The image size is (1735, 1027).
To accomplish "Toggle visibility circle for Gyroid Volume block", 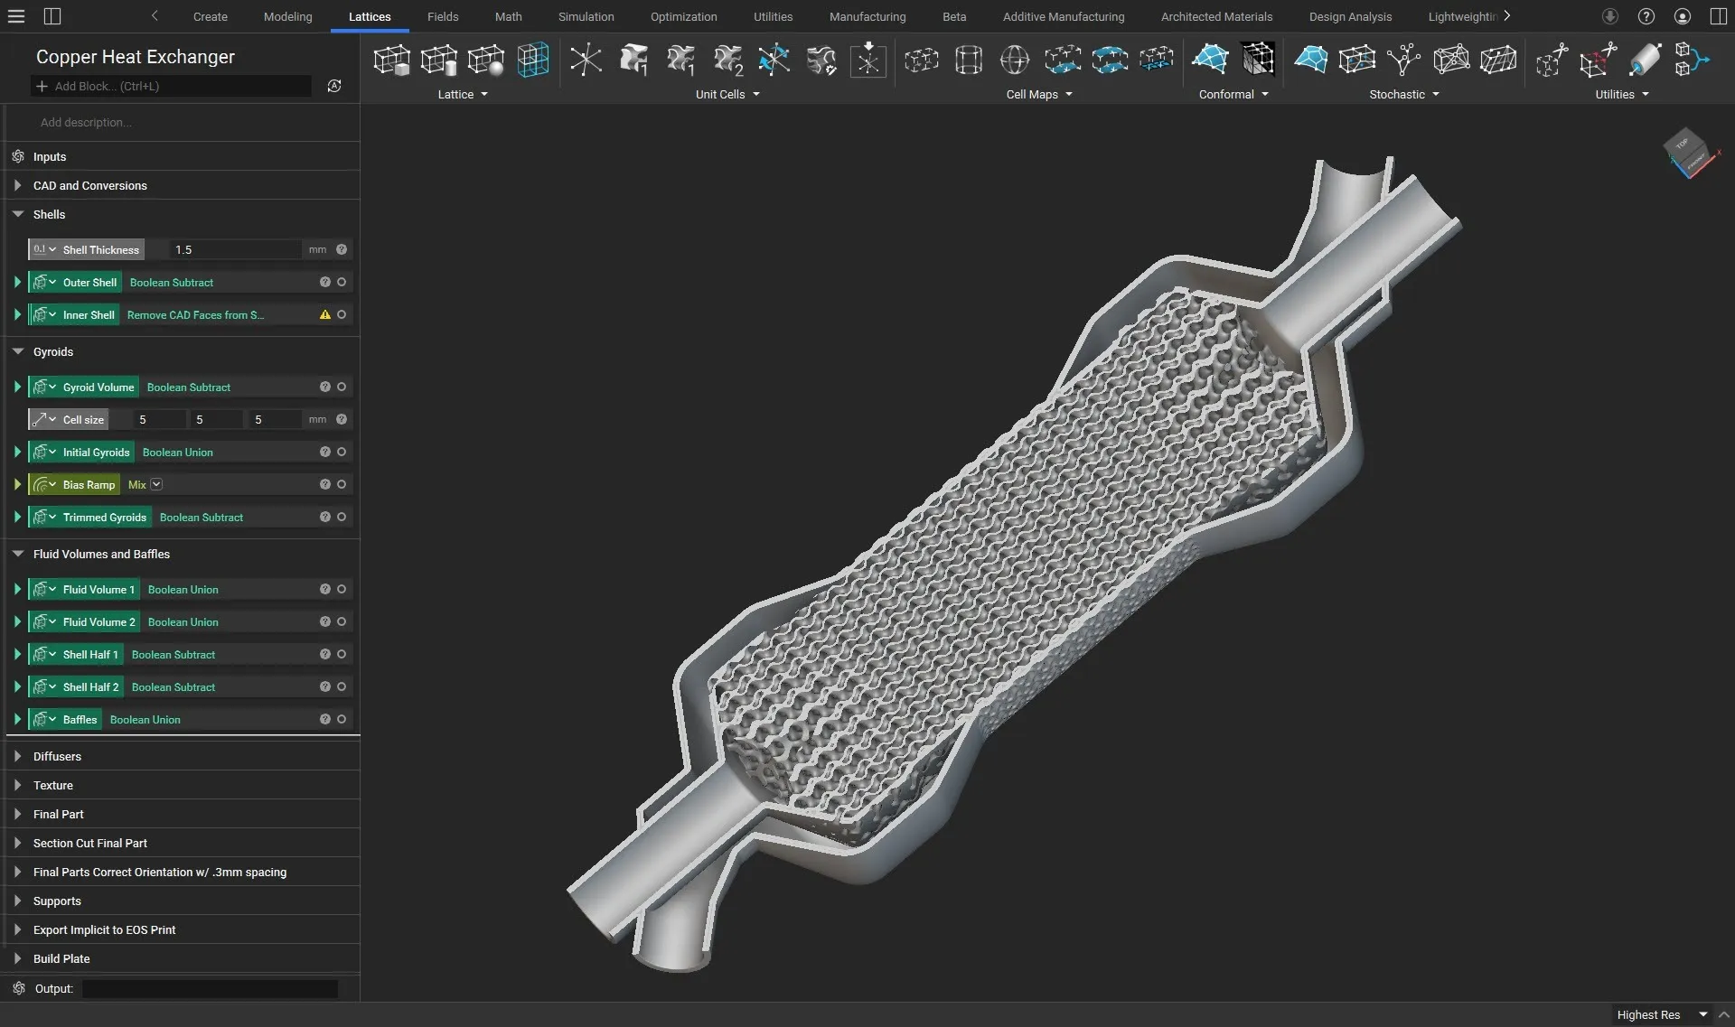I will point(342,387).
